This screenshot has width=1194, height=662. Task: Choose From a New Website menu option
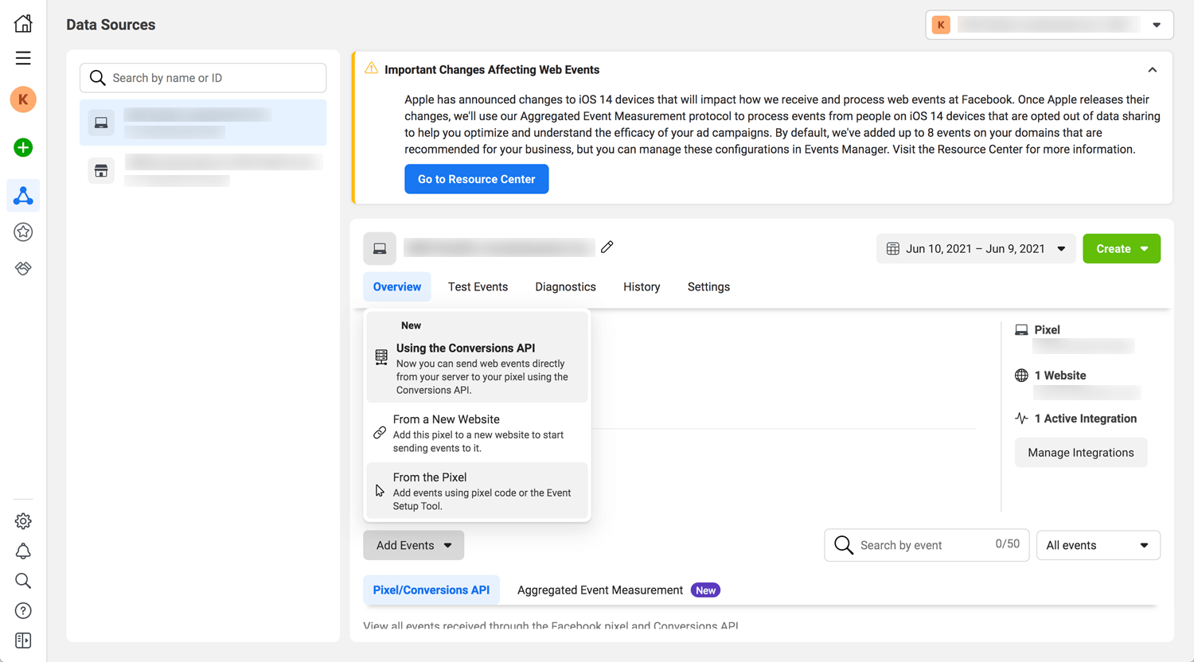coord(477,433)
